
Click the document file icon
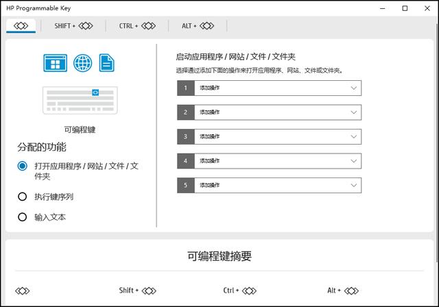(x=107, y=64)
